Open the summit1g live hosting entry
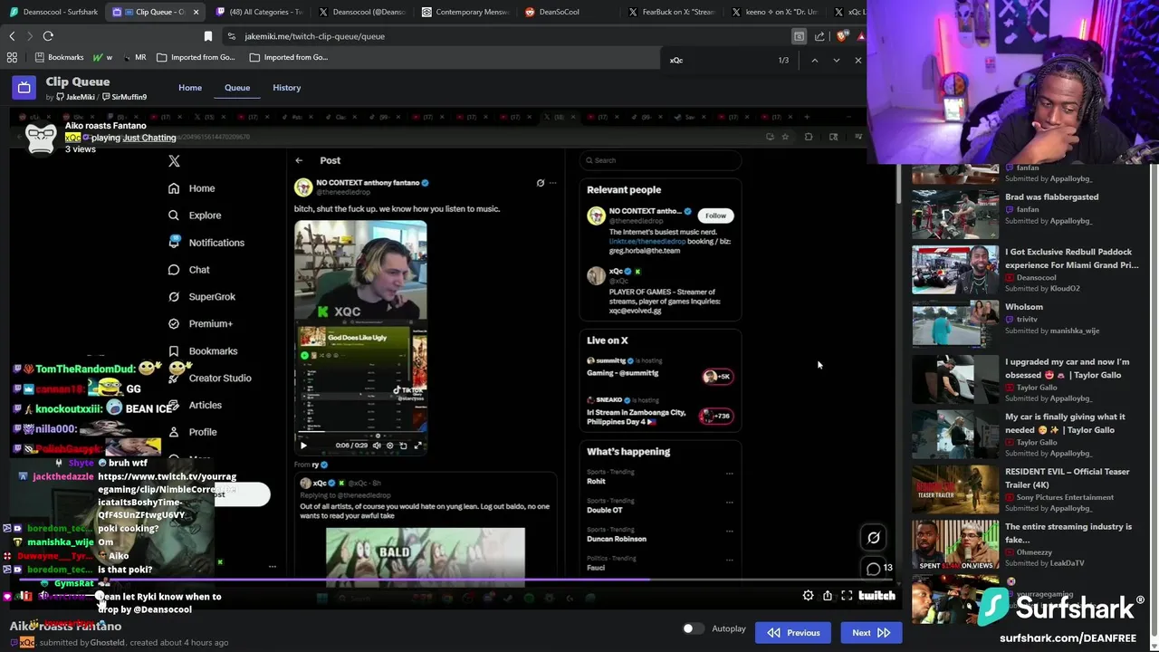 (660, 369)
